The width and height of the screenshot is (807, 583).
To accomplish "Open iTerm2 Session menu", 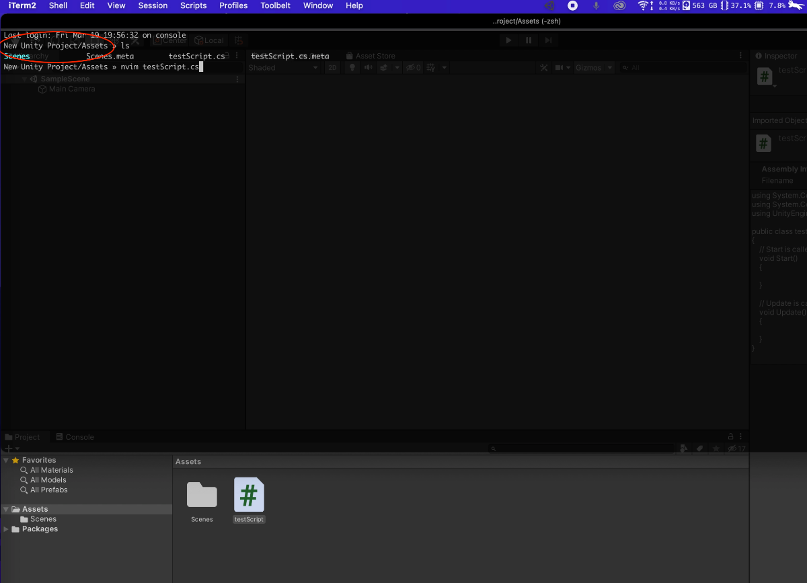I will point(153,5).
